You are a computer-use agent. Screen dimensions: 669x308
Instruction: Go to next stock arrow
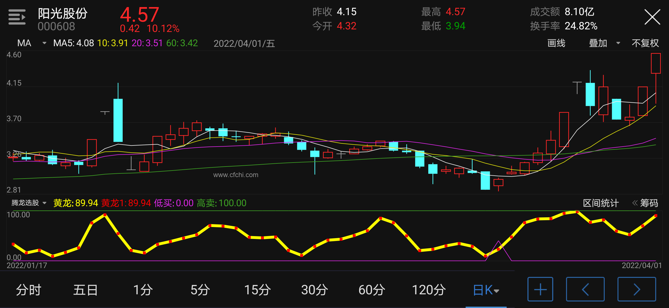pos(636,289)
